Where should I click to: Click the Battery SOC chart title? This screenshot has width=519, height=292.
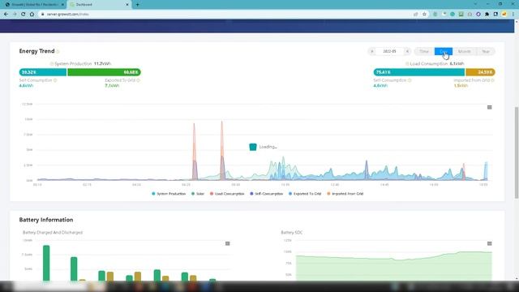click(x=292, y=233)
